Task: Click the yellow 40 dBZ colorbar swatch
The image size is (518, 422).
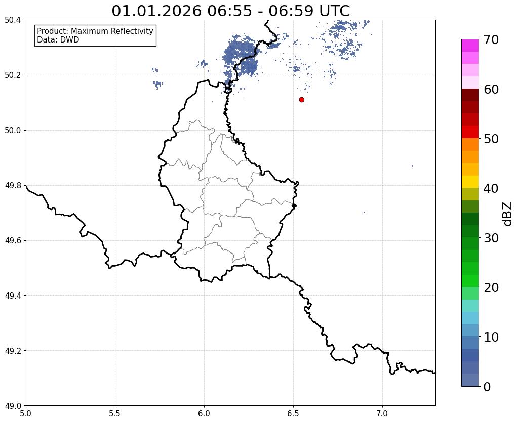Action: tap(470, 182)
